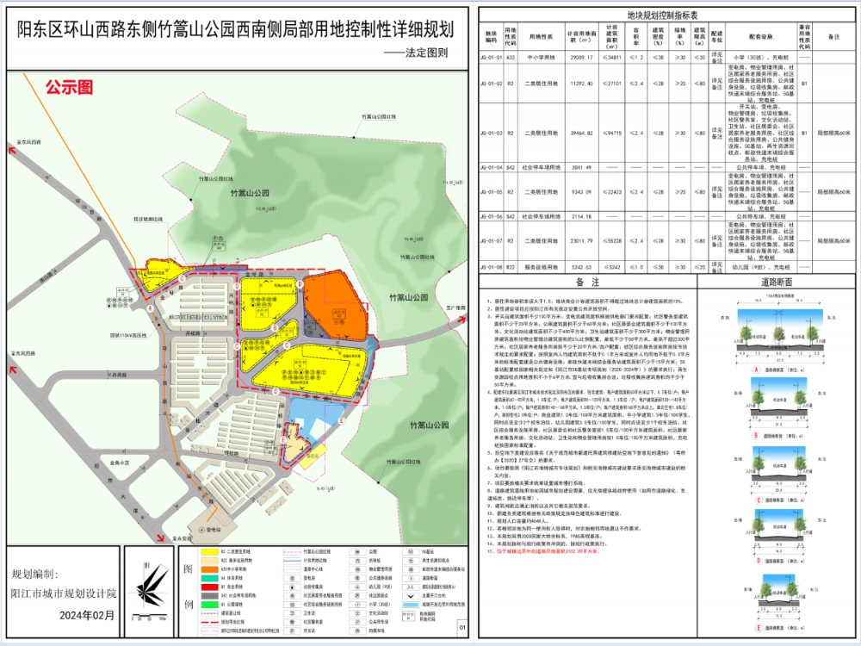Click the 主要开口方向 legend arrow symbol
Viewport: 861px width, 646px height.
tap(411, 596)
